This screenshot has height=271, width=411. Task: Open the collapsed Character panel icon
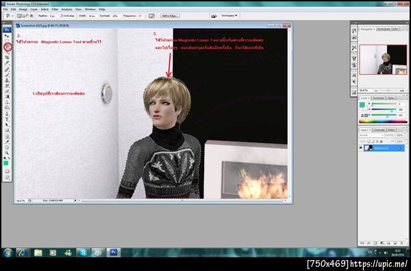click(354, 75)
